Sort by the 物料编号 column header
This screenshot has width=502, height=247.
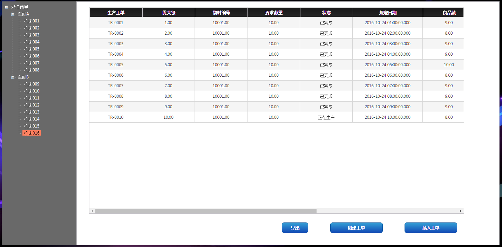click(x=221, y=13)
